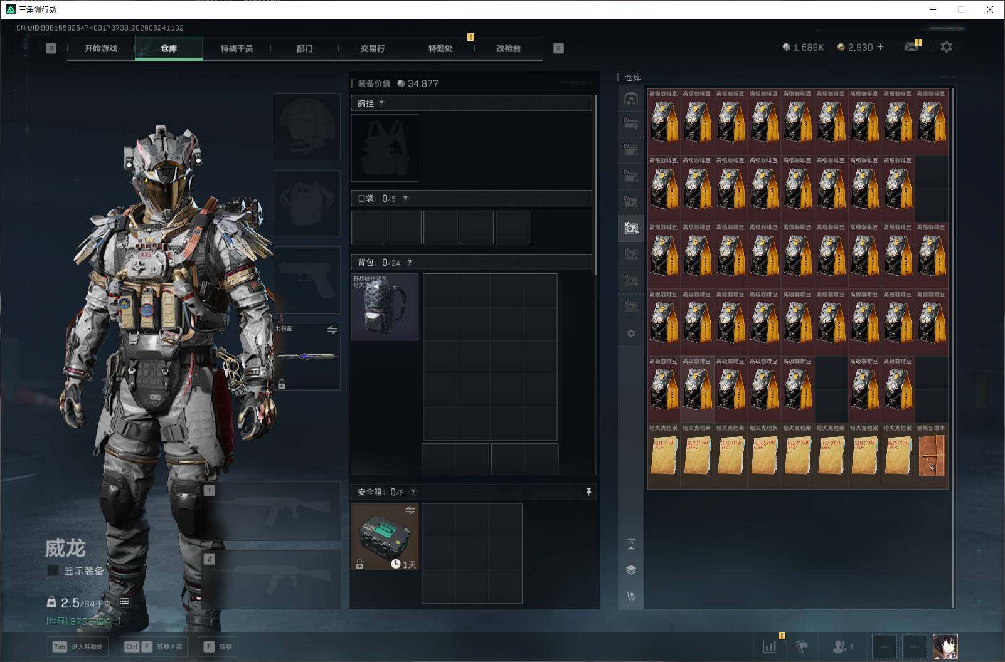Open the stack/layers icon in the warehouse sidebar
Screen dimensions: 1005x662
(631, 570)
